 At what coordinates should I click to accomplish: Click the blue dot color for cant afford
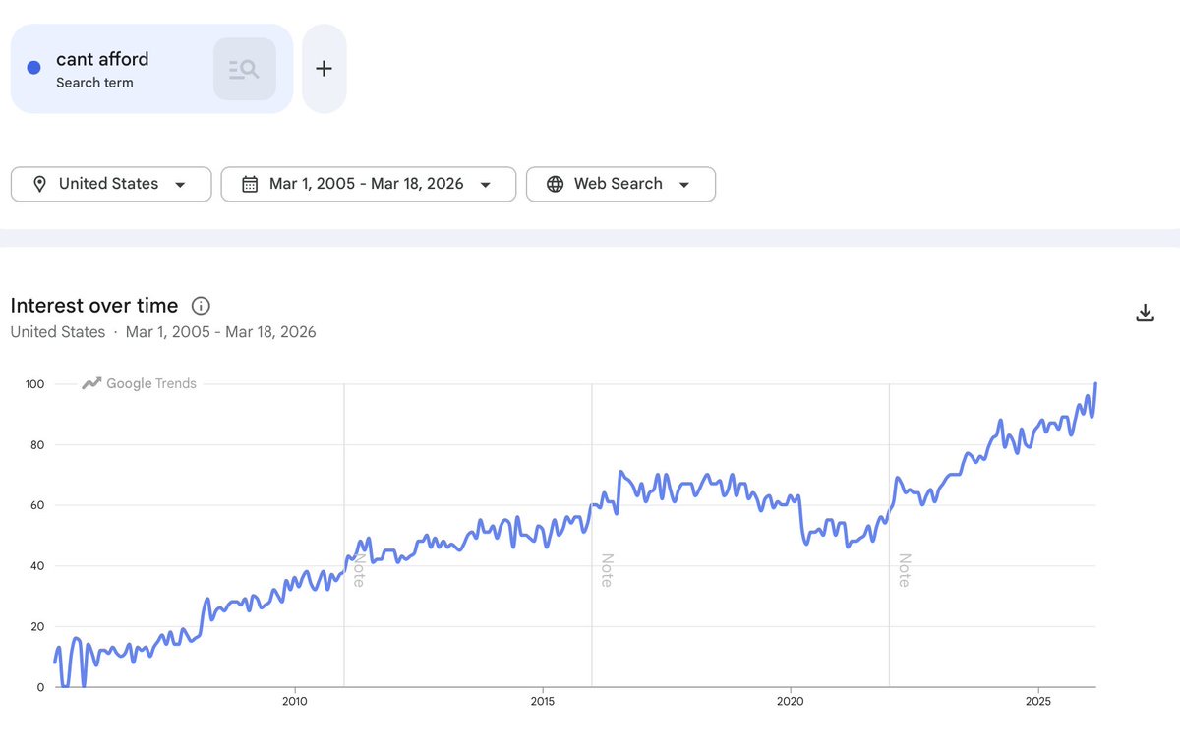click(x=33, y=68)
